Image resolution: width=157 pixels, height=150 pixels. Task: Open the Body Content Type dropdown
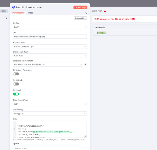pyautogui.click(x=50, y=104)
